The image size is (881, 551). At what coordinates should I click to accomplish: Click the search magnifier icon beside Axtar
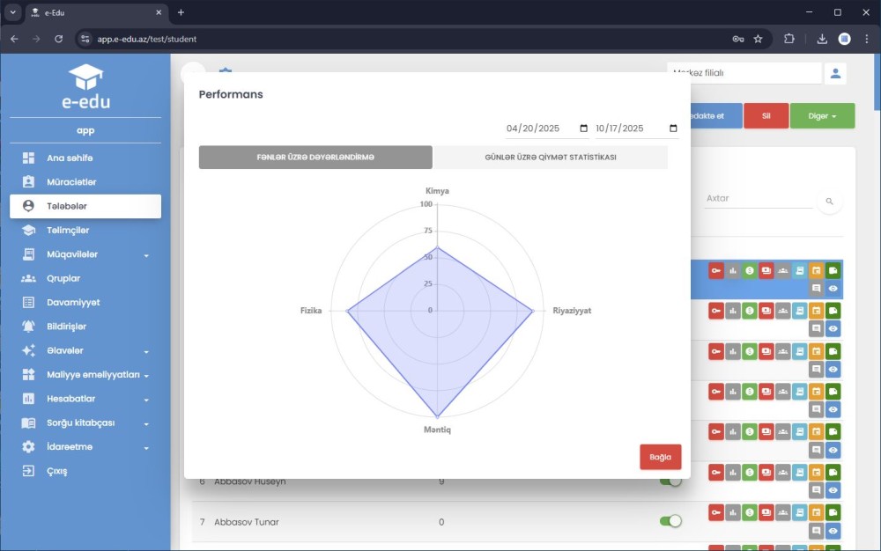point(829,202)
